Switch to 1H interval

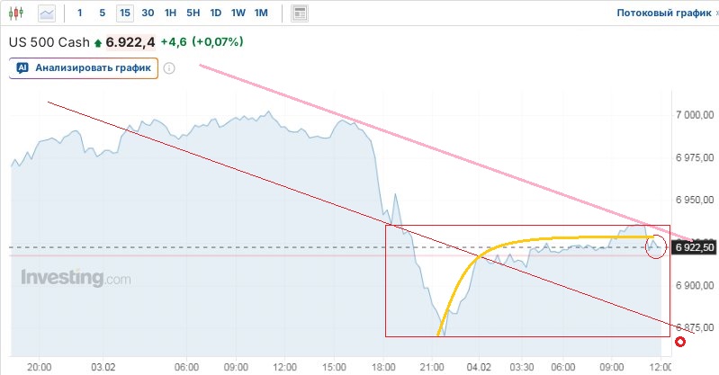(x=170, y=13)
